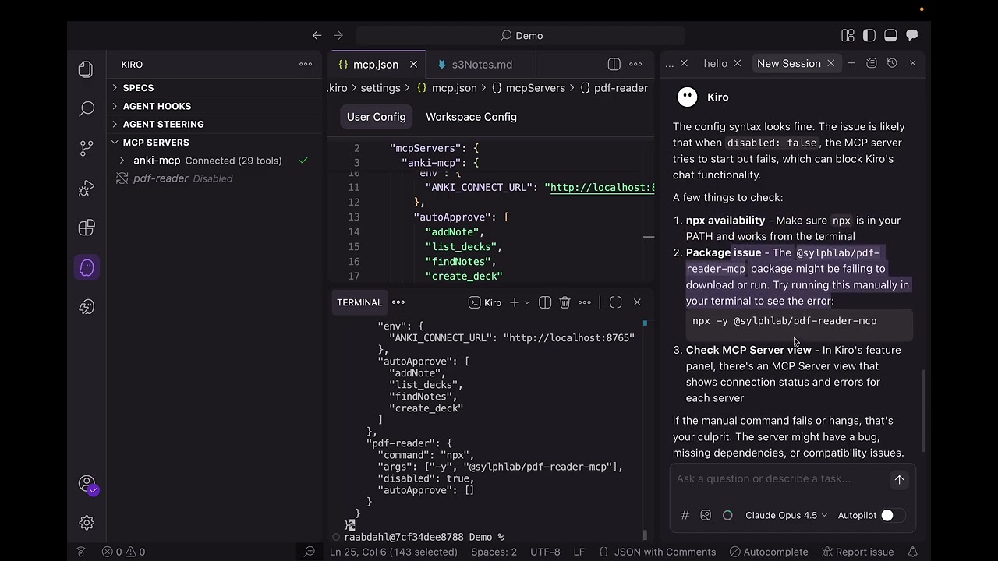Select the TERMINAL panel tab
This screenshot has height=561, width=998.
click(359, 302)
